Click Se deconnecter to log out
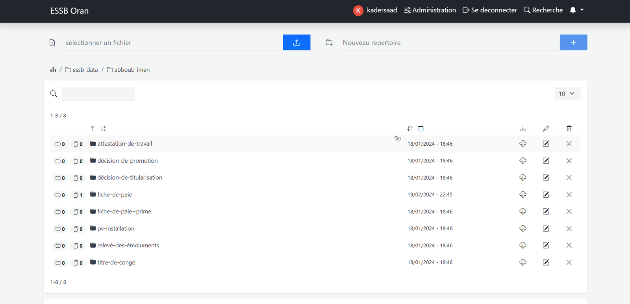 pyautogui.click(x=490, y=10)
